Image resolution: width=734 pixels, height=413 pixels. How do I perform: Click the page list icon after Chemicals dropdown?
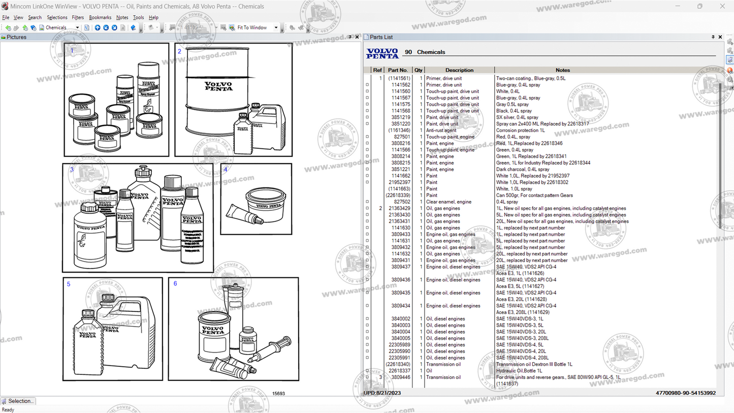[x=87, y=27]
